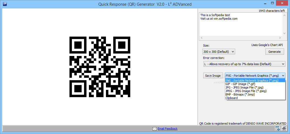Open the envelope email icon
Screen dimensions: 290x134
tap(154, 129)
